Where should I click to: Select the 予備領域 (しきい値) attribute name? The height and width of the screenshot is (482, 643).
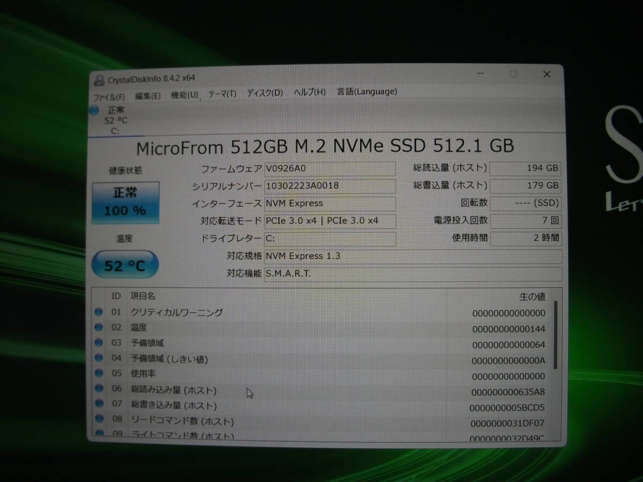pyautogui.click(x=169, y=359)
